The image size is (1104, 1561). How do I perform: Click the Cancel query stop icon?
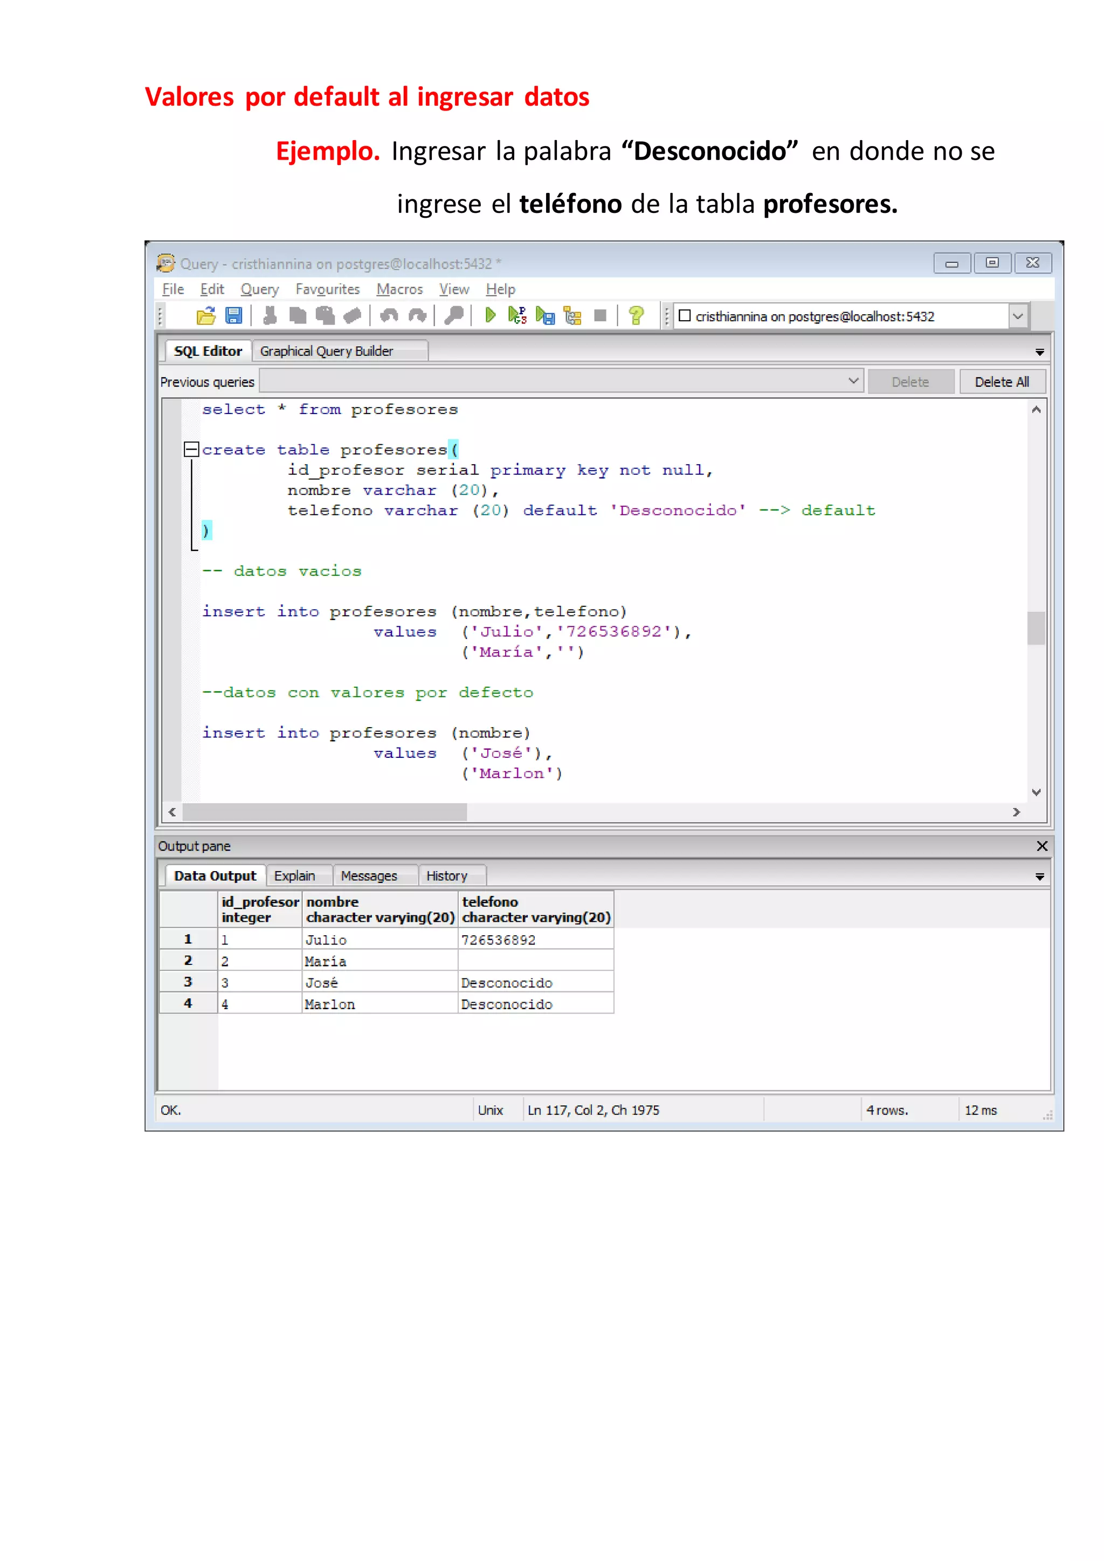pyautogui.click(x=601, y=316)
